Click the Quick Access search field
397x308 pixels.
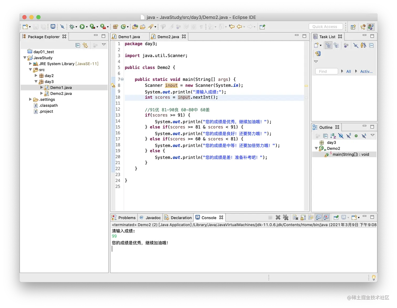pos(326,27)
